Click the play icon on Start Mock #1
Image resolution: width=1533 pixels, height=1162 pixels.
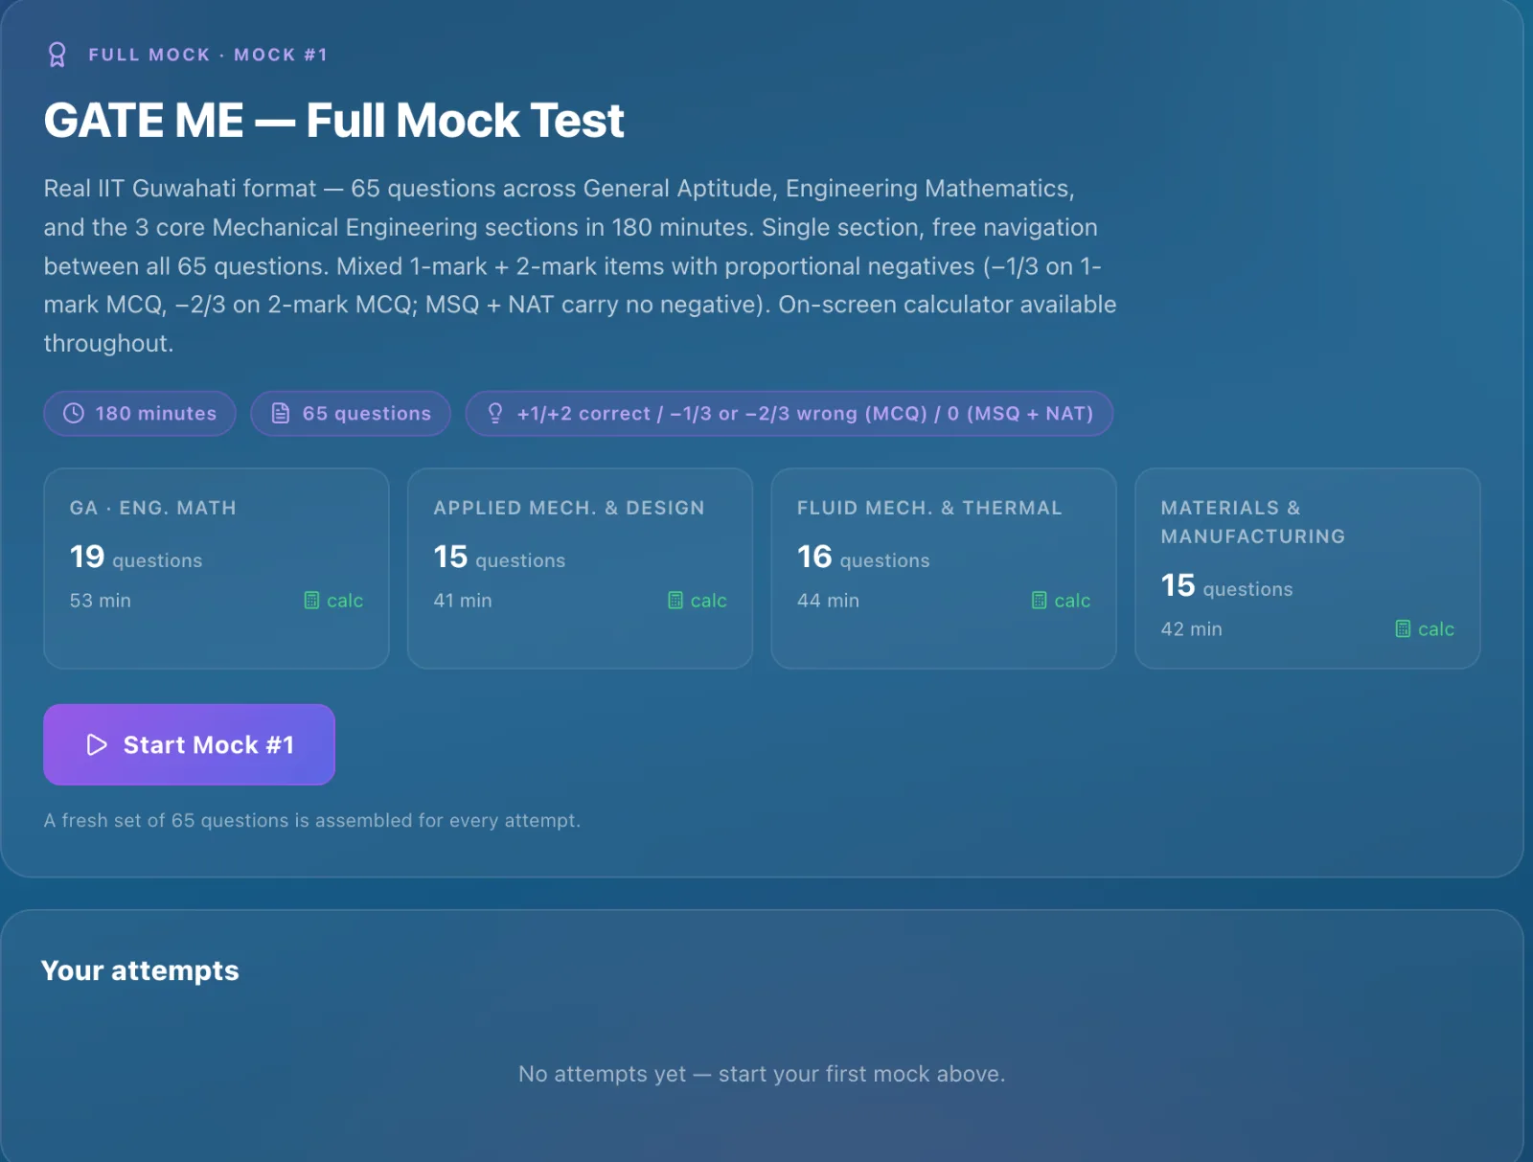point(97,744)
